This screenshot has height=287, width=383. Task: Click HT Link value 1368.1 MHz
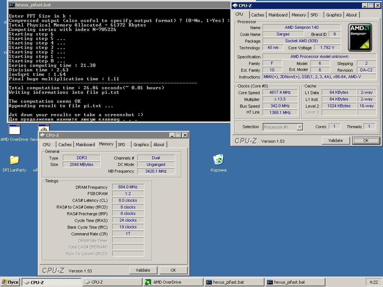[x=280, y=112]
